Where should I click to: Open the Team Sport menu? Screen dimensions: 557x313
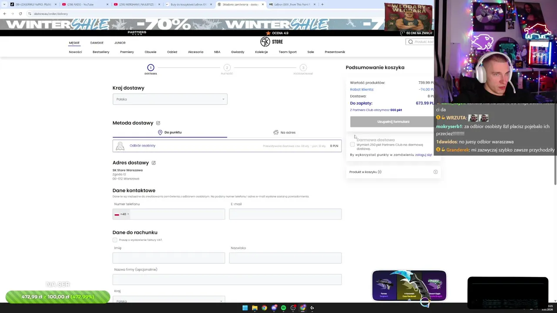click(288, 52)
